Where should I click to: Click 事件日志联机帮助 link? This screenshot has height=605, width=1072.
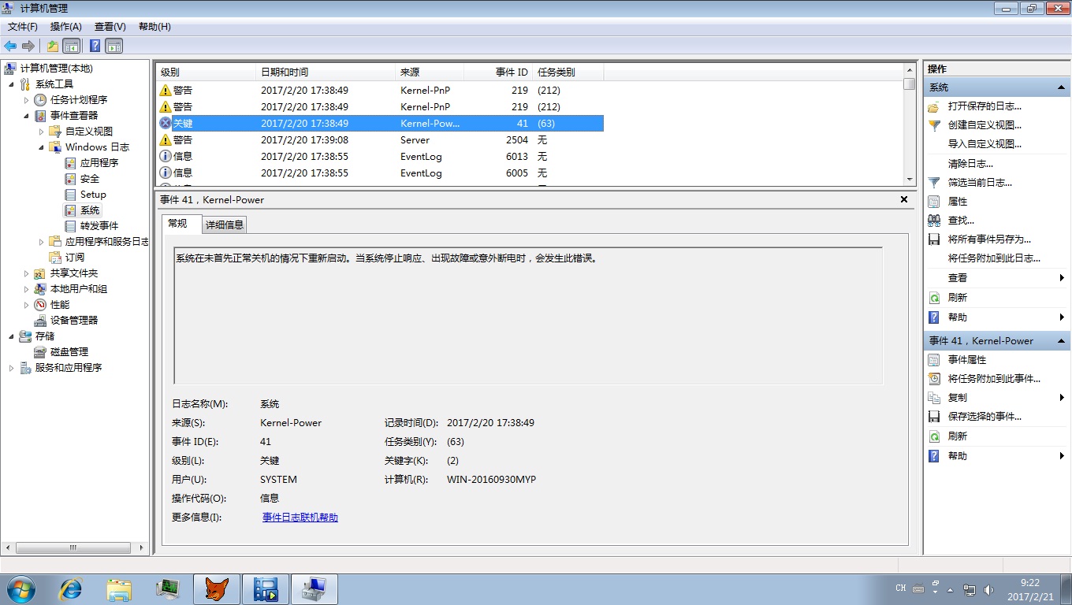(x=300, y=518)
